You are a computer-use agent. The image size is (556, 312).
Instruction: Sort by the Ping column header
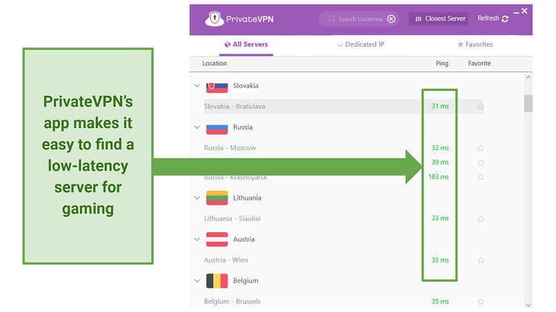click(441, 63)
